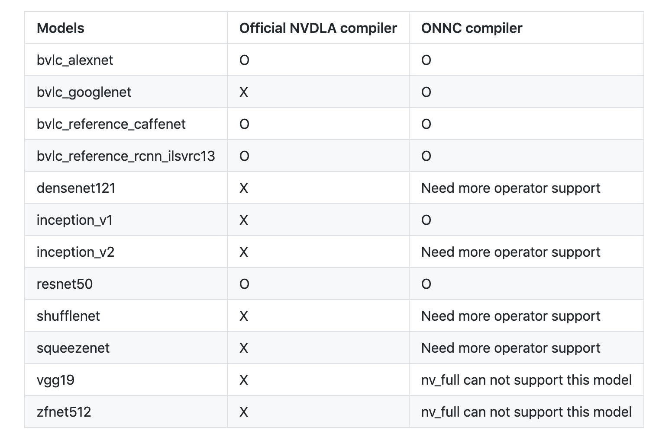The image size is (672, 440).
Task: Click the ONNC compiler column header
Action: [472, 28]
